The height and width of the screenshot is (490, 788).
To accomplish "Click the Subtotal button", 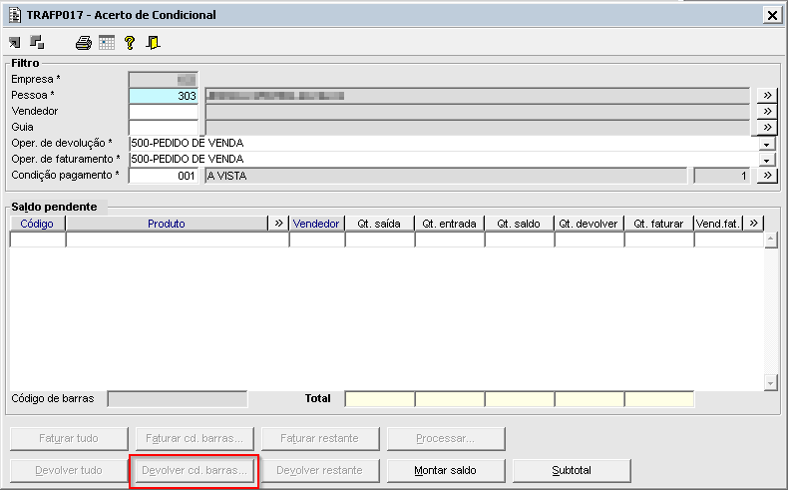I will point(572,470).
